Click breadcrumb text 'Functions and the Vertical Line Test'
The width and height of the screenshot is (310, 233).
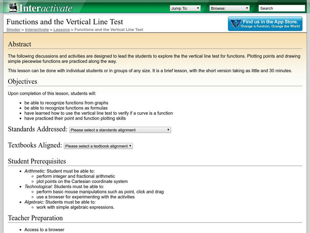point(109,30)
